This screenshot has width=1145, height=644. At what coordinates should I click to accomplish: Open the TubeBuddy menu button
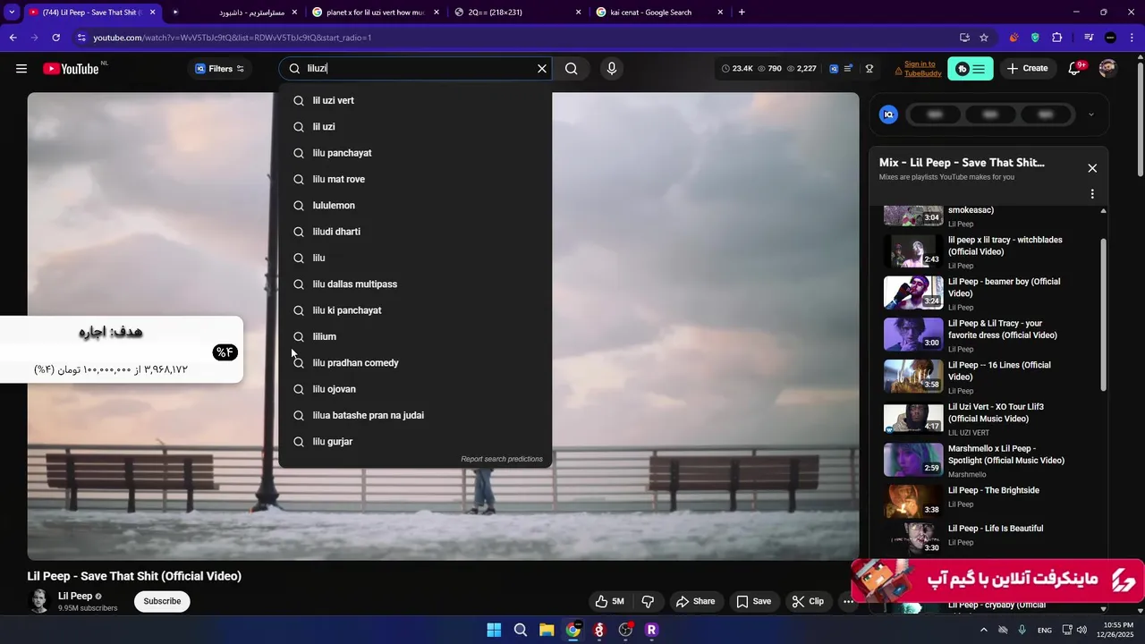click(971, 69)
